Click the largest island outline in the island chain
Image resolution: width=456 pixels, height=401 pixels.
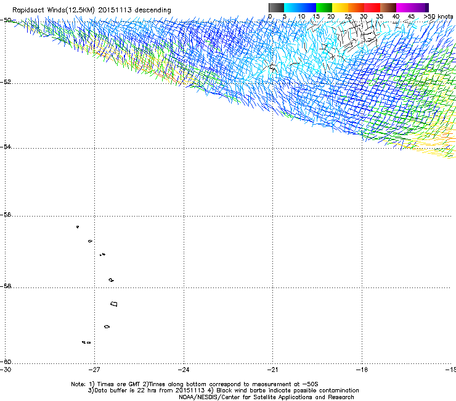pyautogui.click(x=114, y=304)
